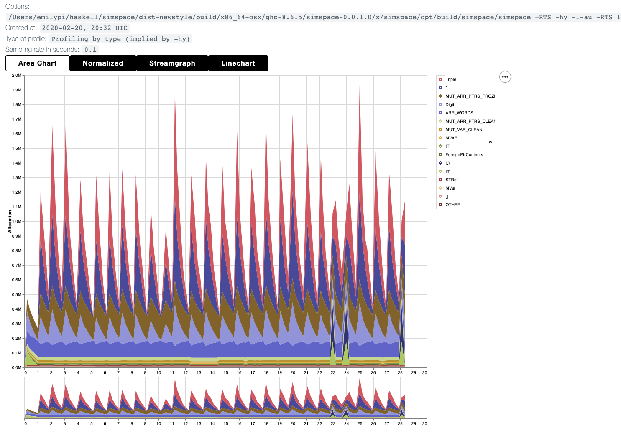Click the Digit legend circle icon
Screen dimensions: 621x438
click(440, 104)
